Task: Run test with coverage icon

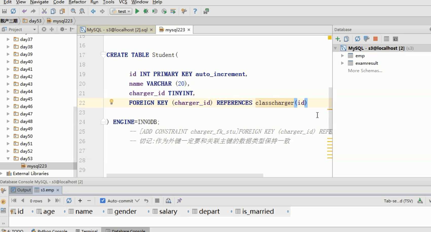Action: click(x=155, y=11)
